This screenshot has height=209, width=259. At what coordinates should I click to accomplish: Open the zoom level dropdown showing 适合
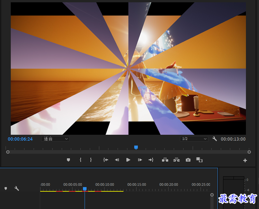[x=55, y=139]
